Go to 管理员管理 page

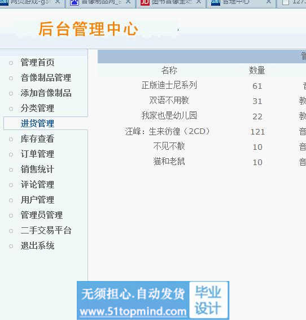tap(42, 215)
